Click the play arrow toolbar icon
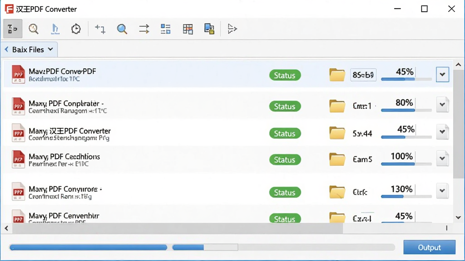Viewport: 465px width, 261px height. 232,29
